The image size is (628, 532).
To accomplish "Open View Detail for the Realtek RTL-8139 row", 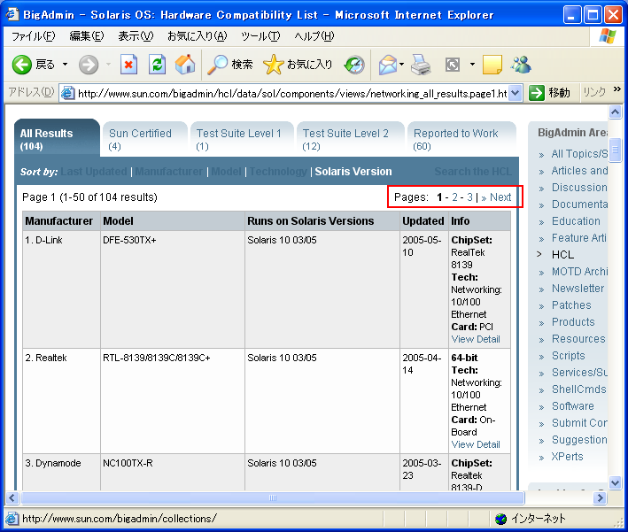I will coord(476,444).
